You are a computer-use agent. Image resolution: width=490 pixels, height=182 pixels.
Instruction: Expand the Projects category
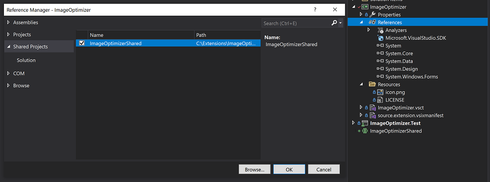pos(8,34)
